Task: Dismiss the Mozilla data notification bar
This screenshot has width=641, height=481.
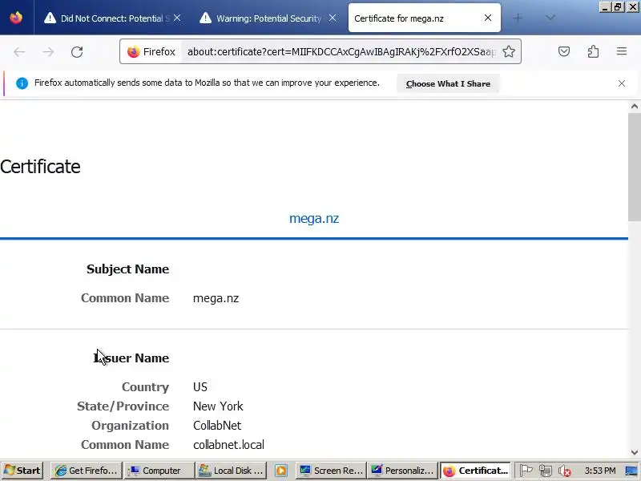Action: 622,83
